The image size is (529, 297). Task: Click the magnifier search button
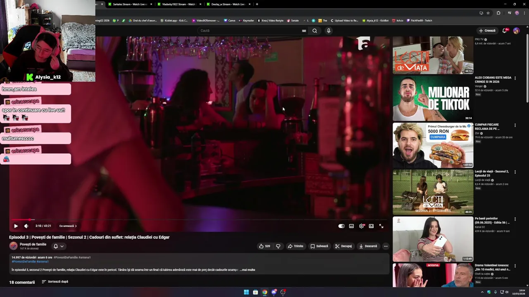click(x=315, y=31)
